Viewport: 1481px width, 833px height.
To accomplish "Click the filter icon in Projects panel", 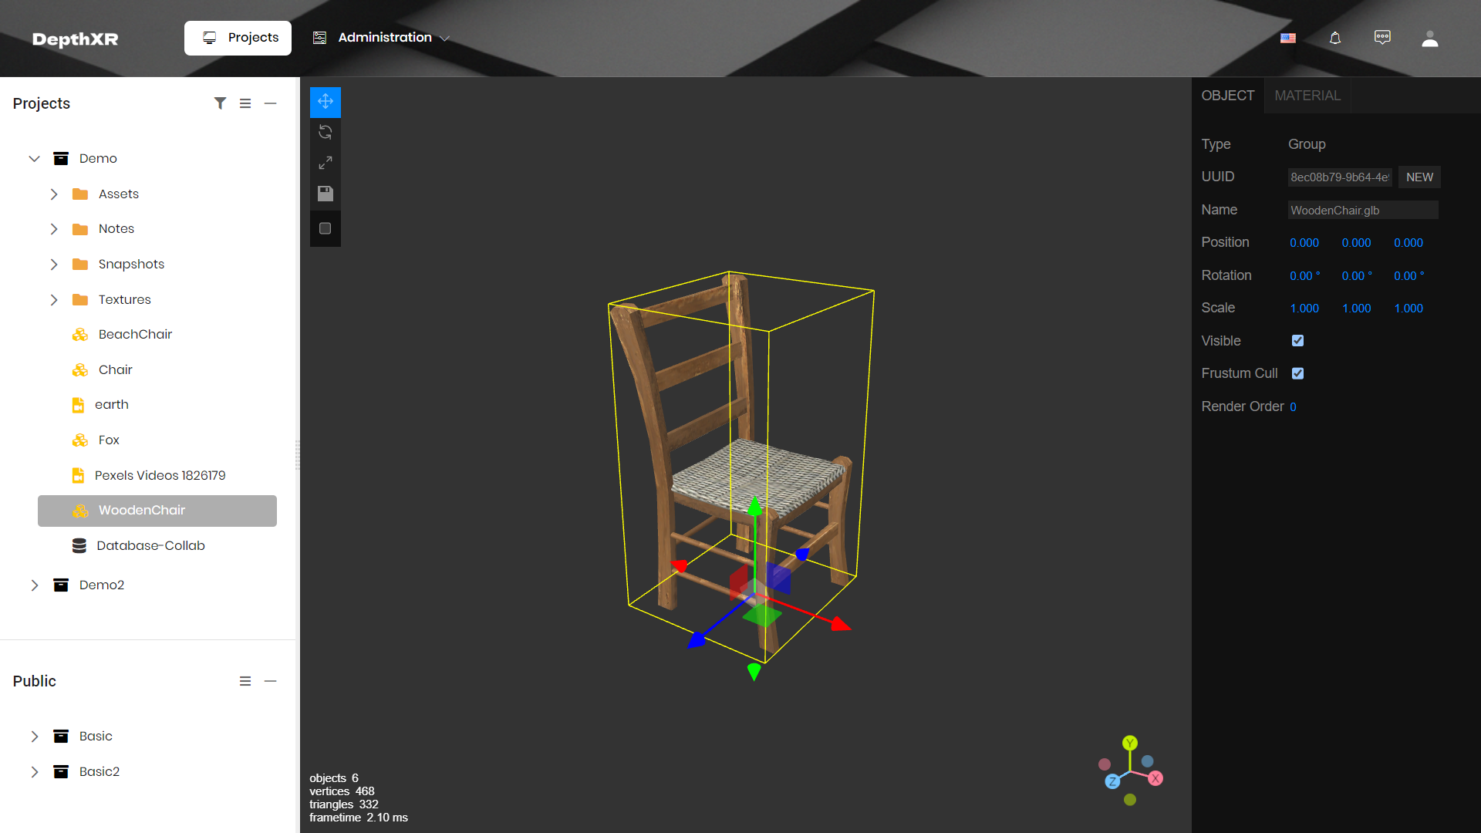I will [221, 103].
